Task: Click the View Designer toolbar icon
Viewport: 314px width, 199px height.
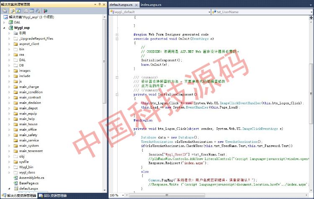Action: (32, 11)
